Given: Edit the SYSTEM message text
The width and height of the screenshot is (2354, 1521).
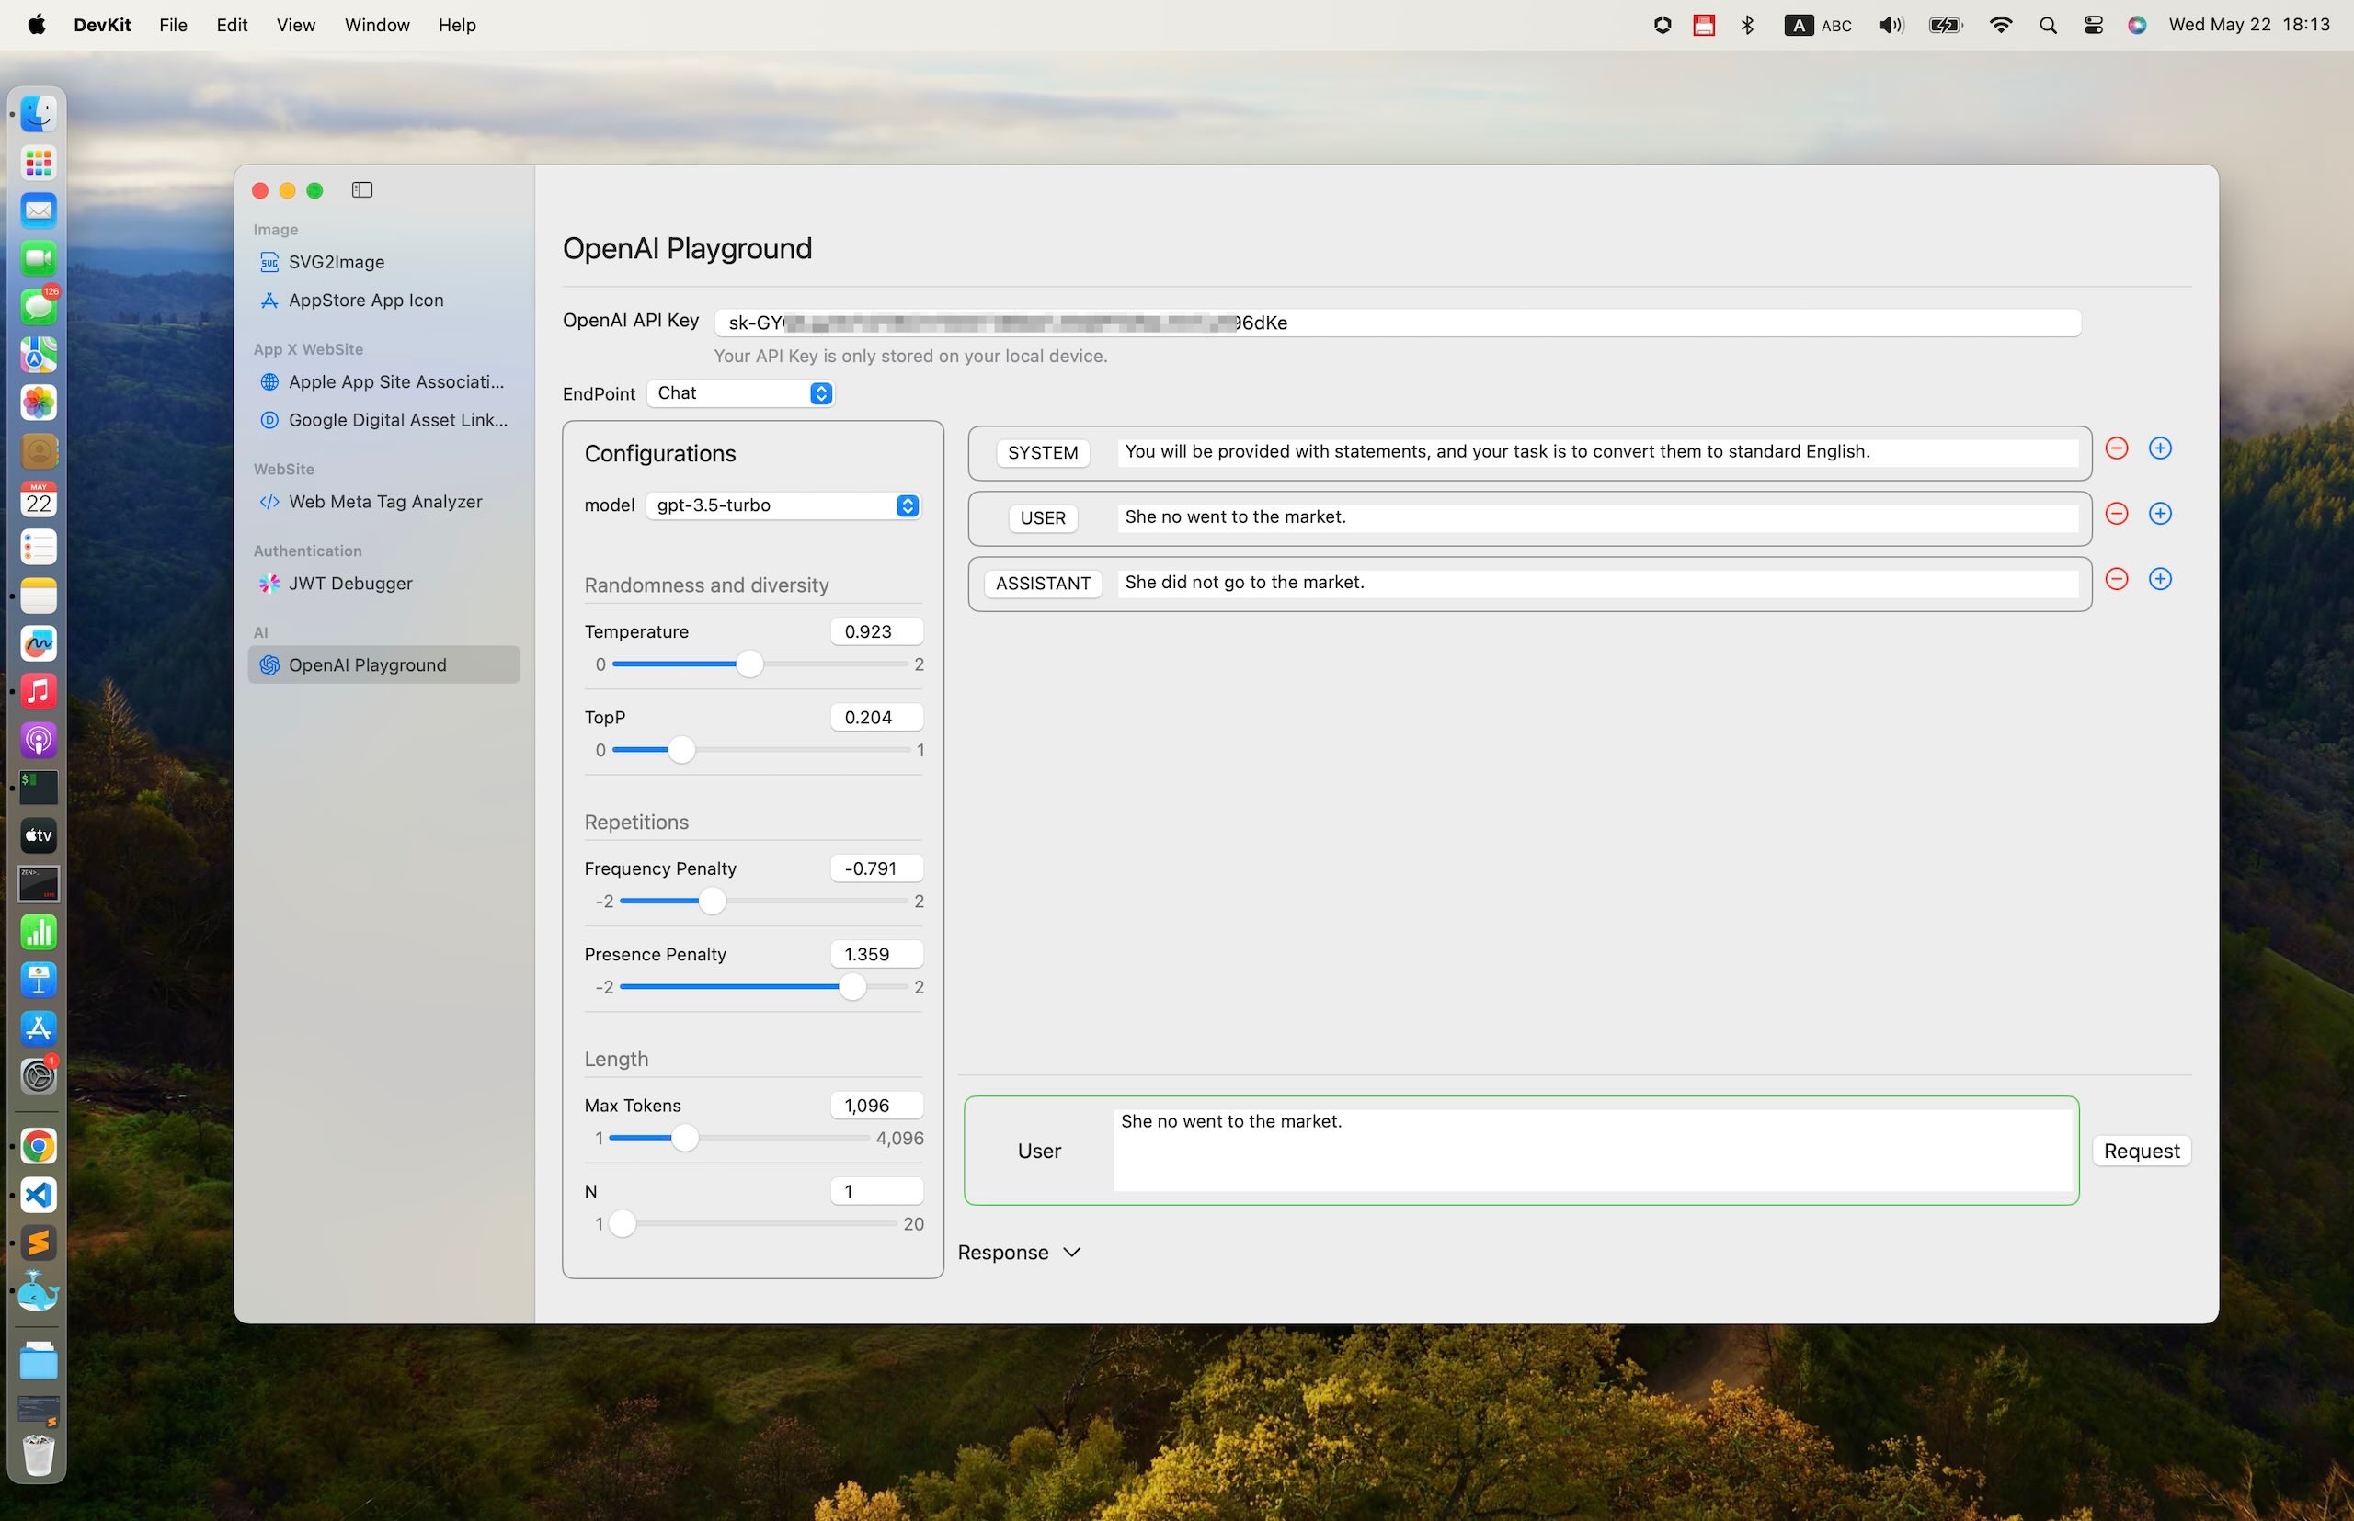Looking at the screenshot, I should click(x=1597, y=452).
